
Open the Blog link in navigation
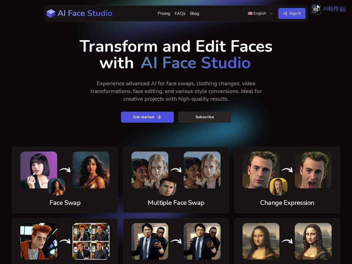pos(194,13)
